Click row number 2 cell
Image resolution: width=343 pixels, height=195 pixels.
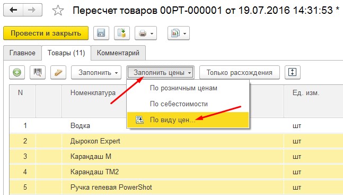pyautogui.click(x=23, y=141)
